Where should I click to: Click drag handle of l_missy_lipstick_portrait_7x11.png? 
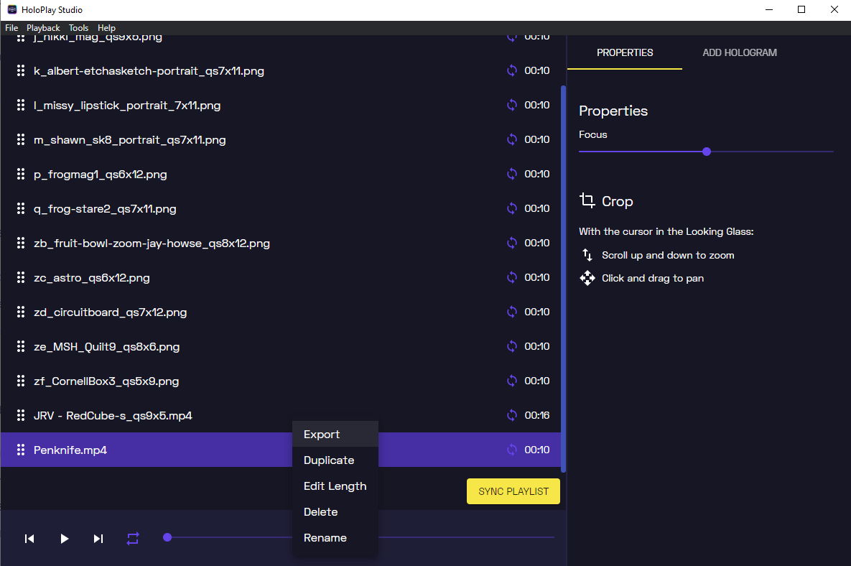coord(21,106)
